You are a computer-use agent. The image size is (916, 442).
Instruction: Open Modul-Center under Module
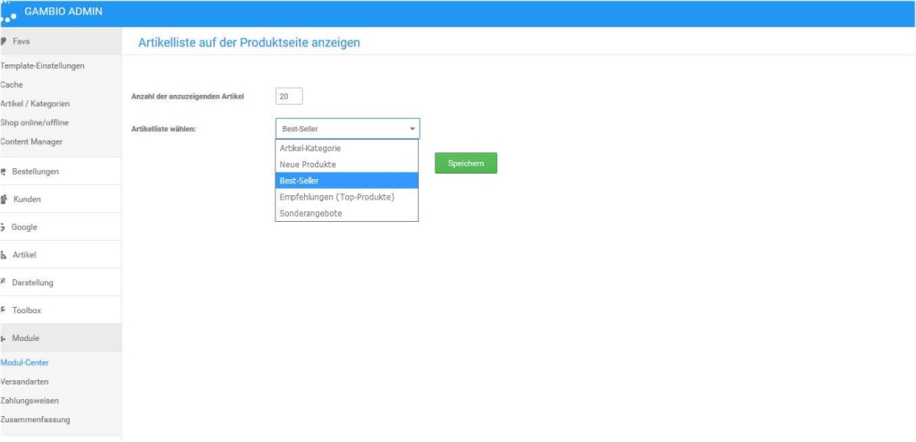[24, 362]
